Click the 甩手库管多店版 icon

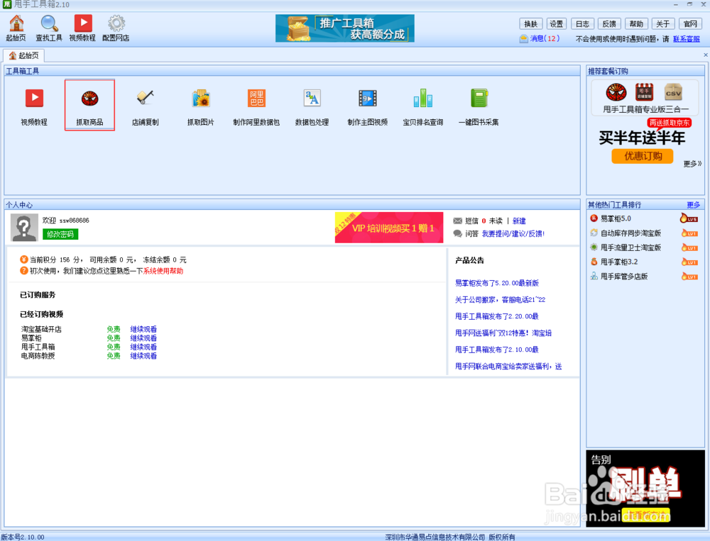594,277
